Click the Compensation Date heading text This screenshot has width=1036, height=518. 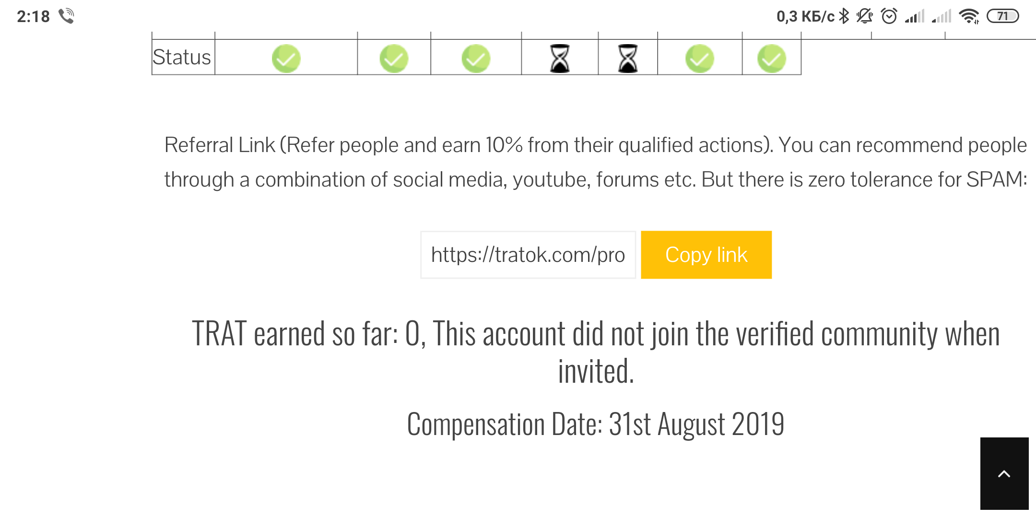tap(596, 424)
